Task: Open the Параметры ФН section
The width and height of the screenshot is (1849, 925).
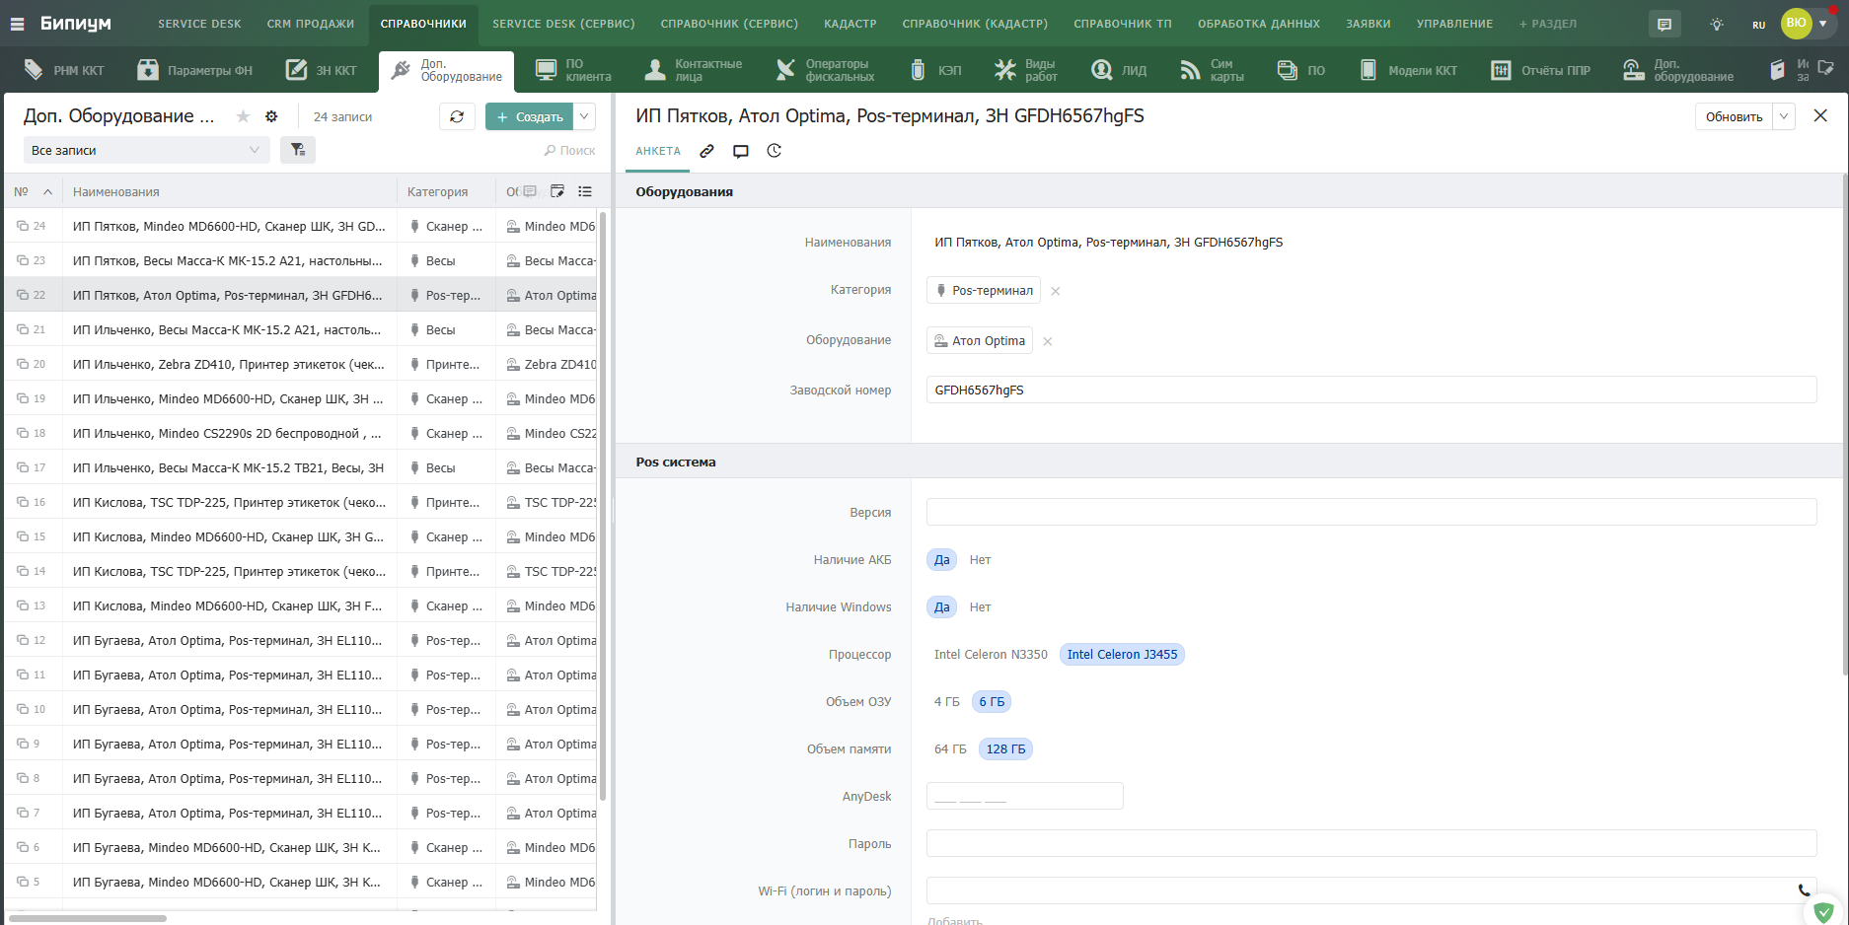Action: (x=195, y=70)
